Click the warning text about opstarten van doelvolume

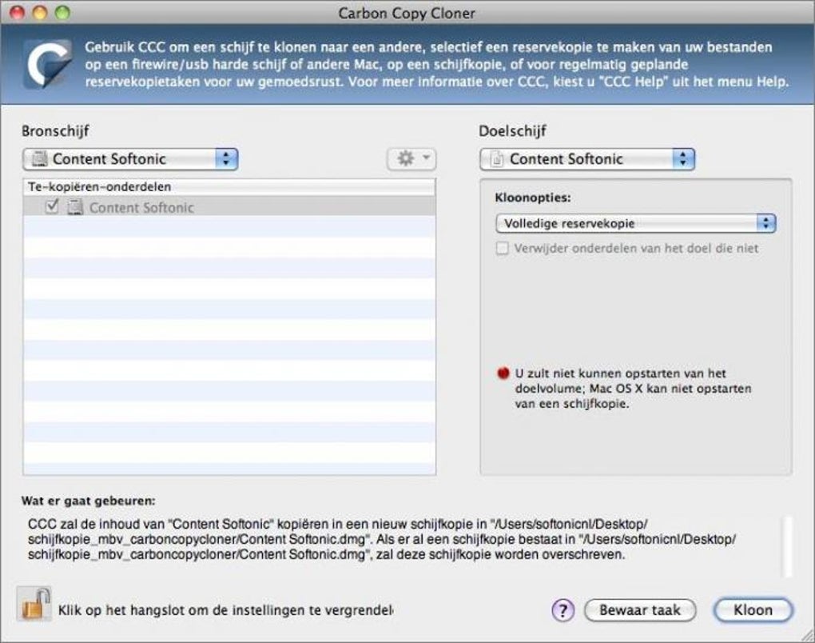pyautogui.click(x=633, y=389)
